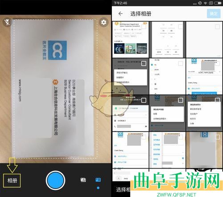Check the box on second-row right contact card thumbnail
This screenshot has height=197, width=223.
pyautogui.click(x=217, y=63)
